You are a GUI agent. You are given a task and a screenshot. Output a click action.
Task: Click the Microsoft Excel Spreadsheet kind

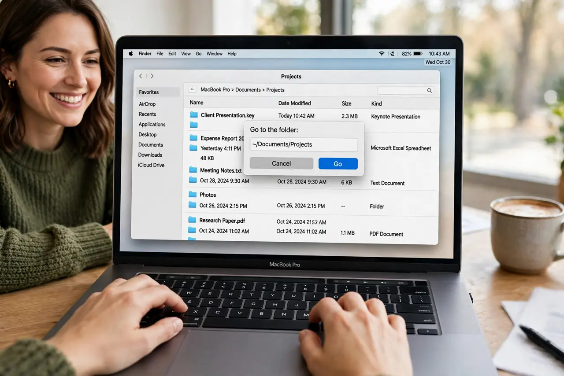[401, 148]
